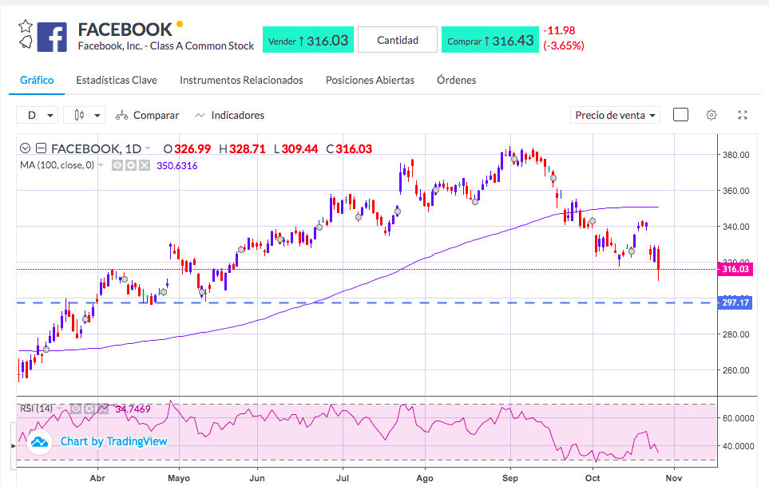This screenshot has width=769, height=486.
Task: Click the high price H328.71
Action: (242, 148)
